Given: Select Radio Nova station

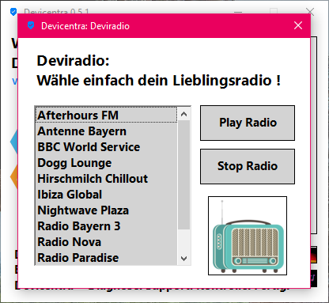Looking at the screenshot, I should (106, 242).
